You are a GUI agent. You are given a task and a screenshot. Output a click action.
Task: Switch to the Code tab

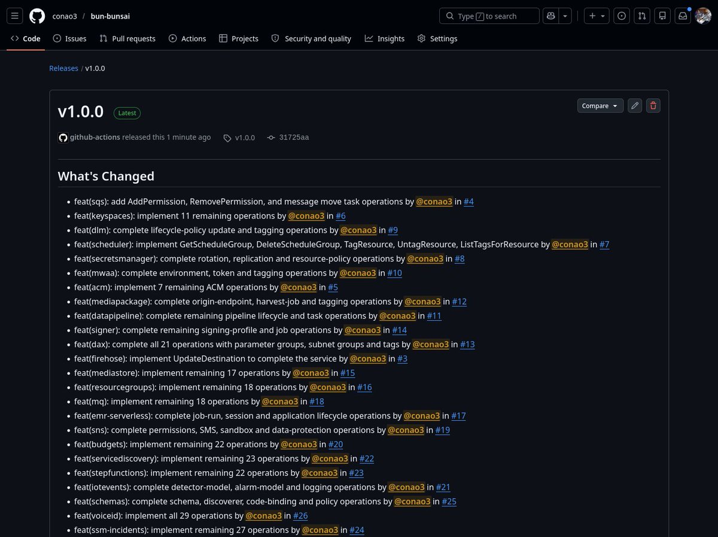(x=26, y=38)
